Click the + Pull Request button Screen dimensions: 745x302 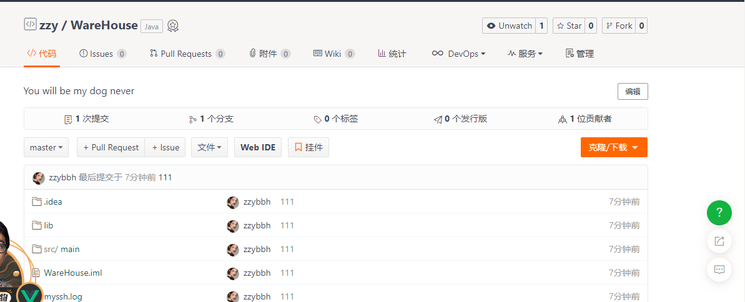[x=111, y=147]
